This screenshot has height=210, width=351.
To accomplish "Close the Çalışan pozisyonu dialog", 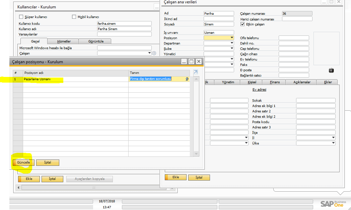I will (x=199, y=62).
